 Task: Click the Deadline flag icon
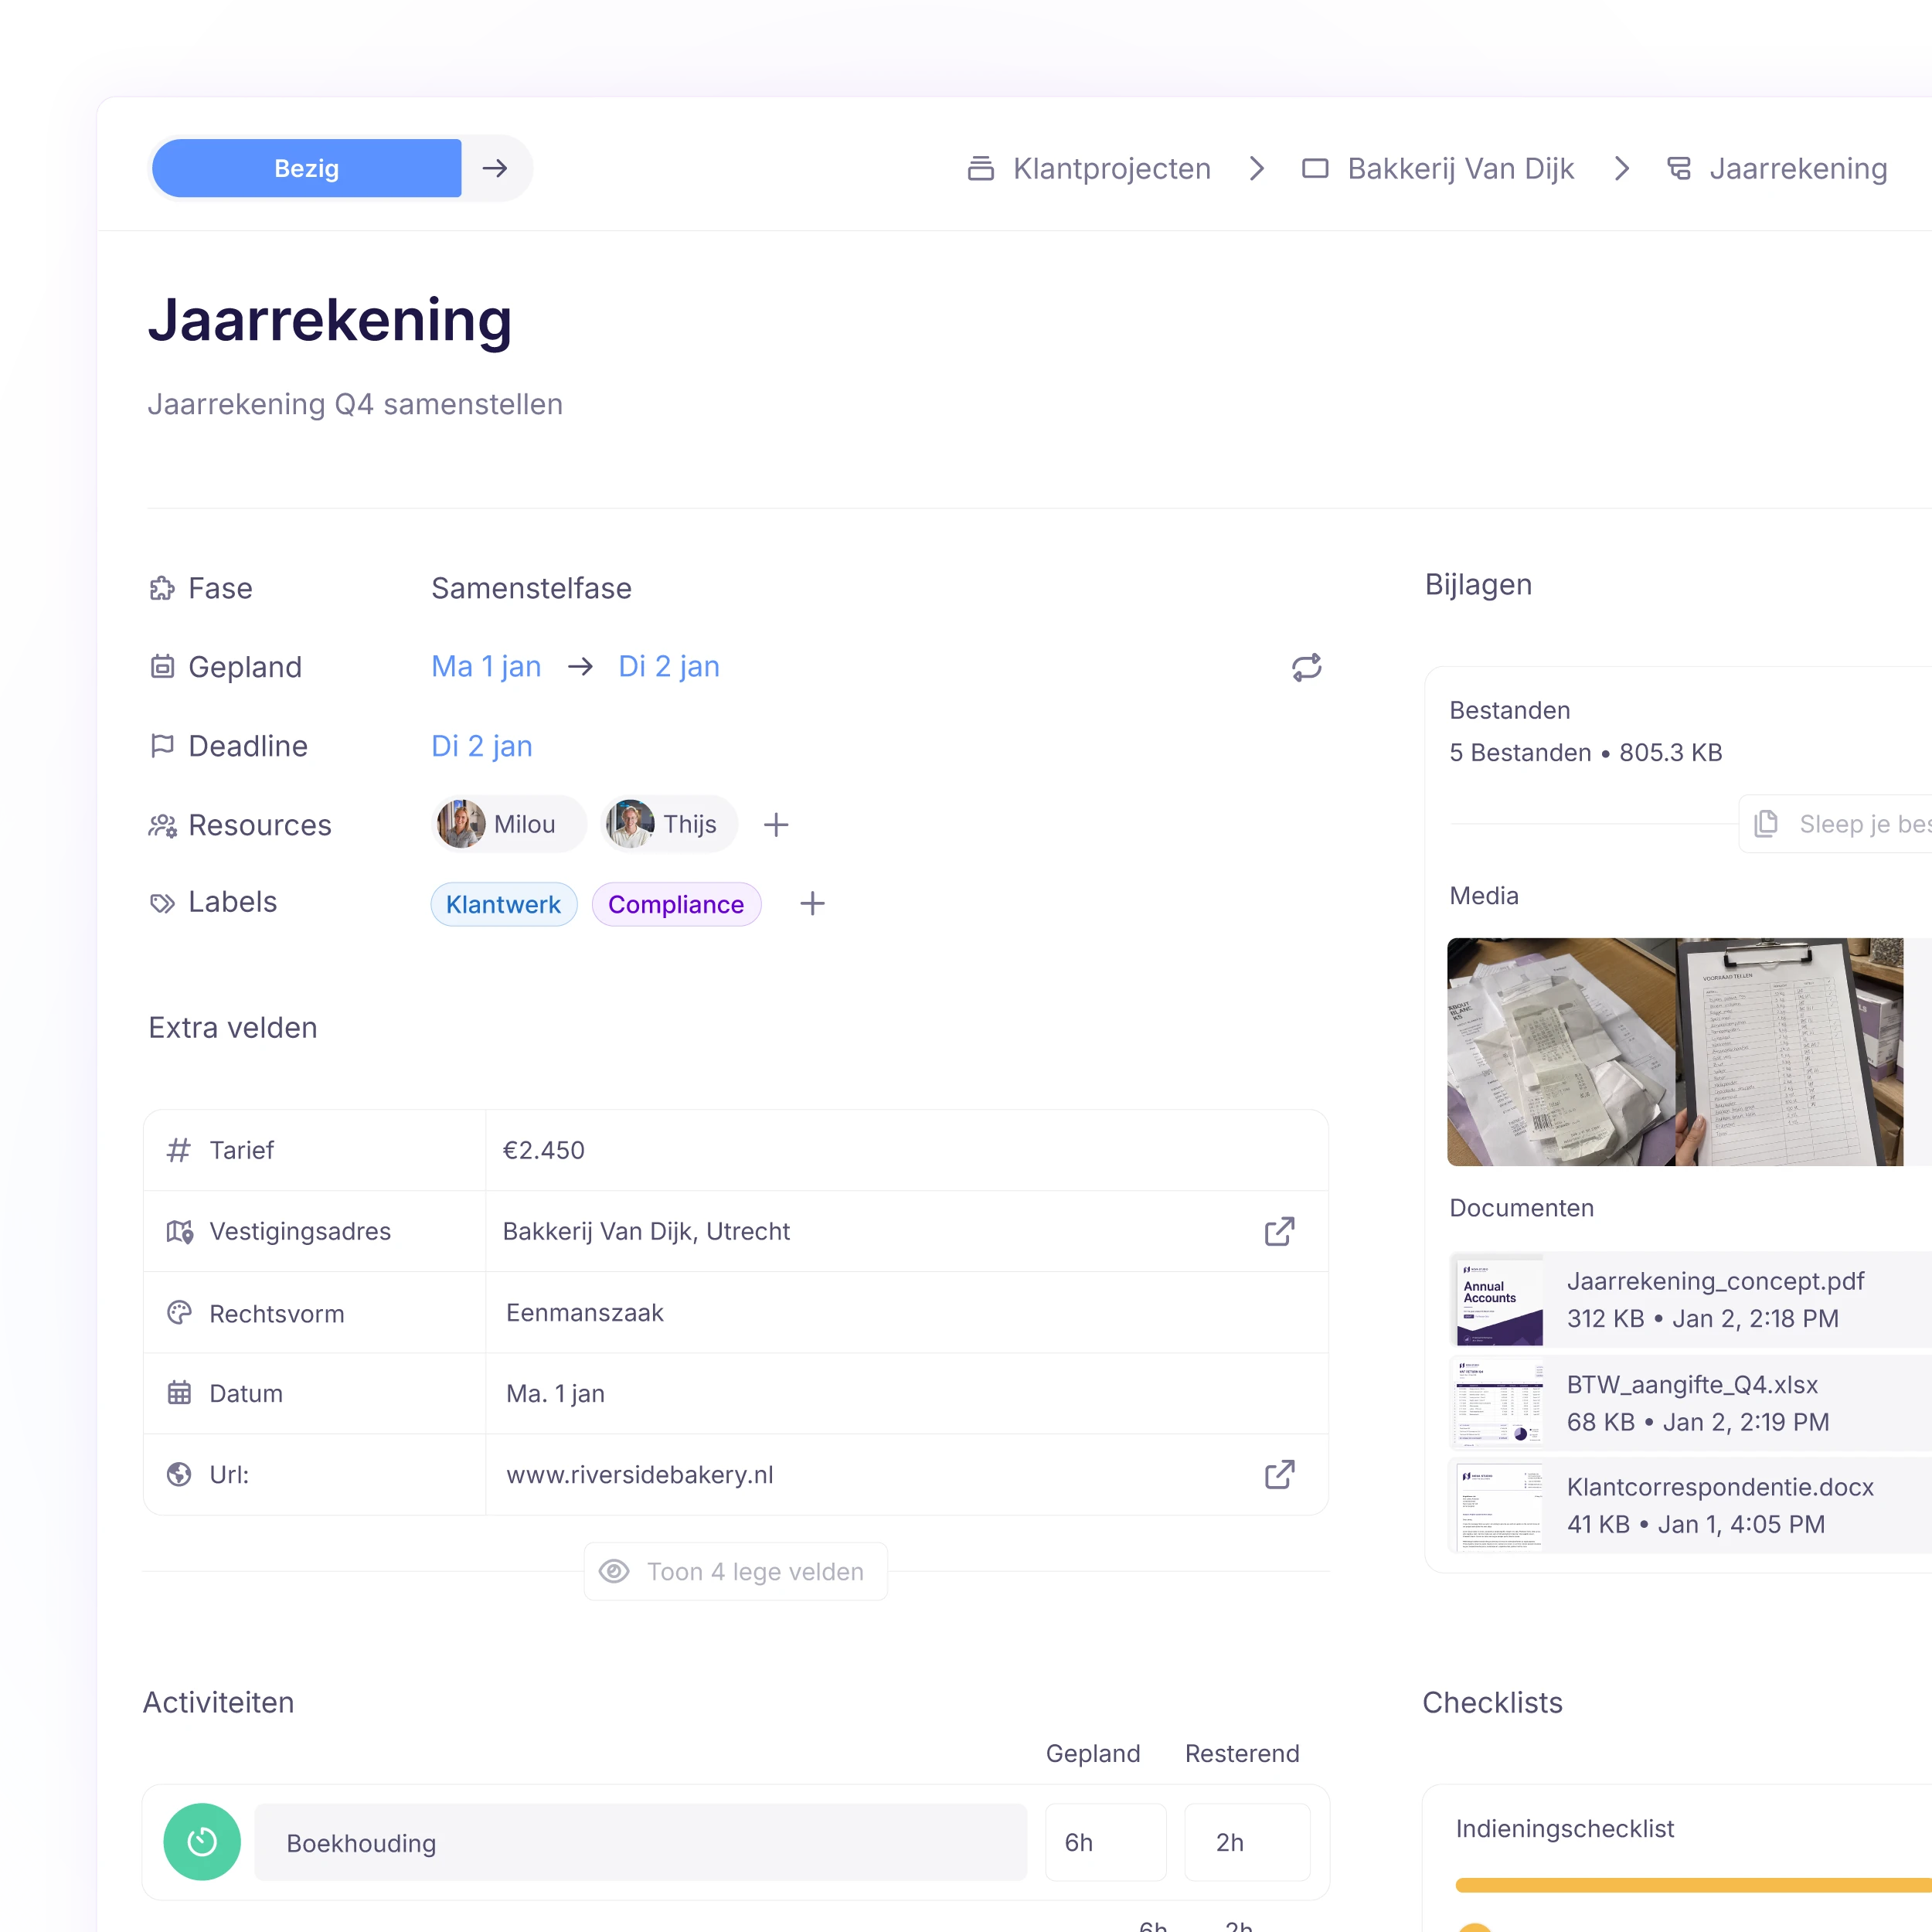coord(162,746)
